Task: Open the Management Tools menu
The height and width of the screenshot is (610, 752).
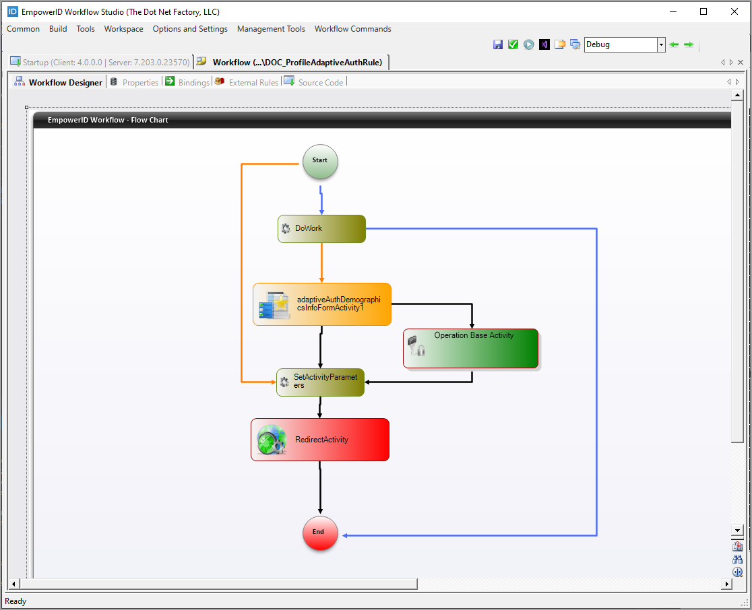Action: pyautogui.click(x=271, y=29)
